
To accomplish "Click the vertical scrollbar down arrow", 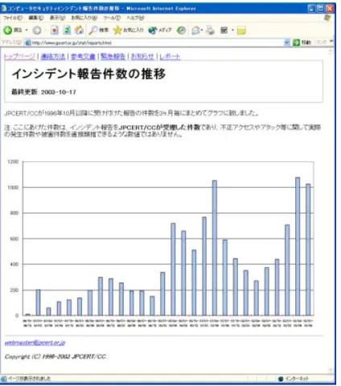I will point(331,370).
